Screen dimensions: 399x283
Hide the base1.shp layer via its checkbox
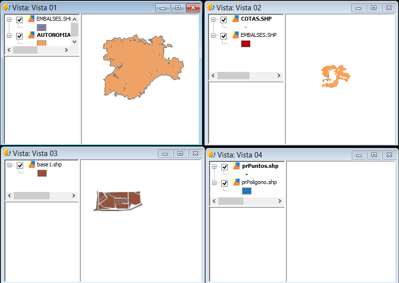(x=20, y=165)
